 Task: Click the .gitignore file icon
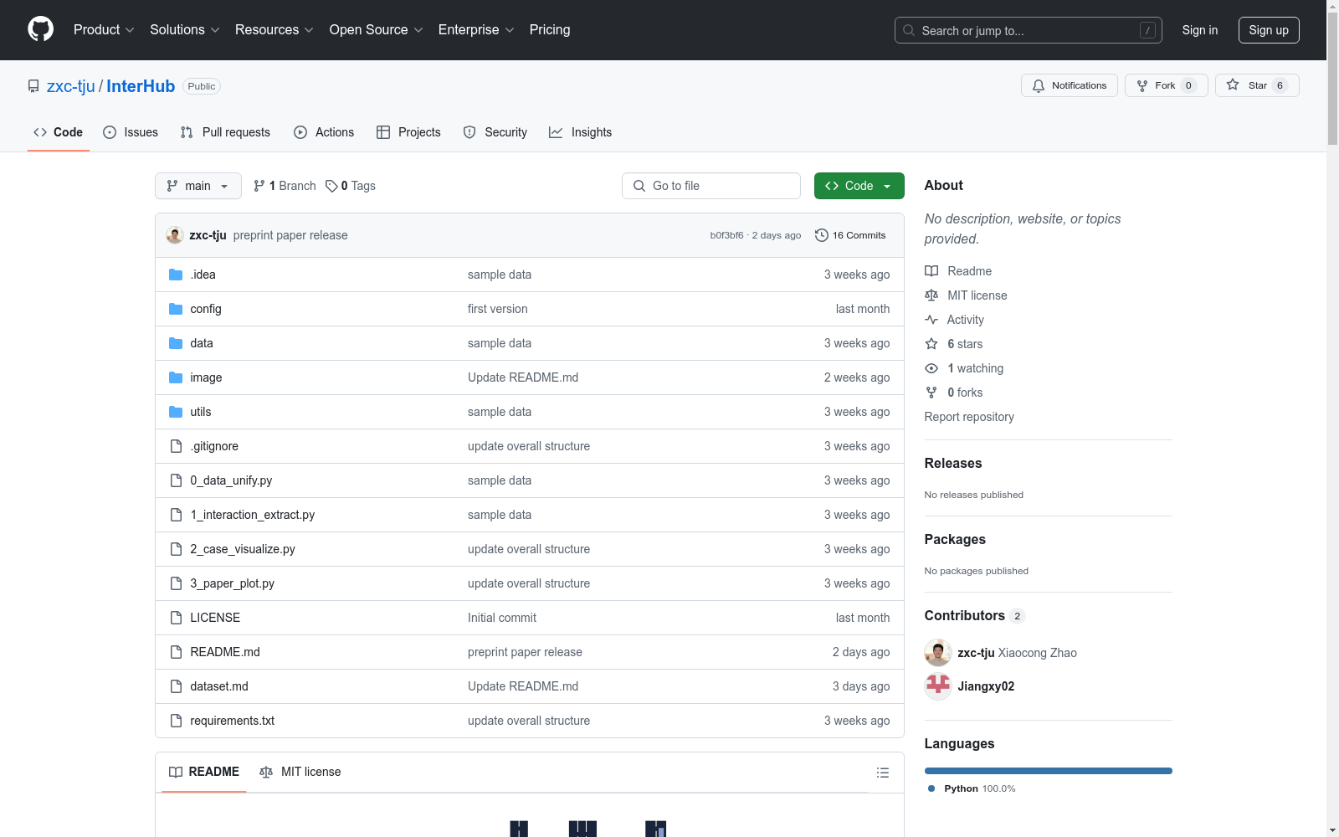point(176,446)
